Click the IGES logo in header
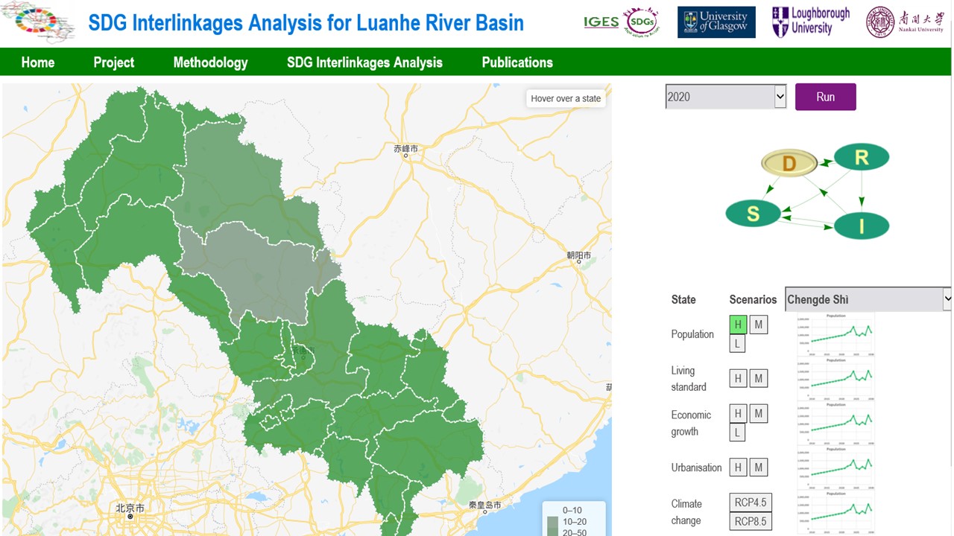Viewport: 954px width, 536px height. 601,22
